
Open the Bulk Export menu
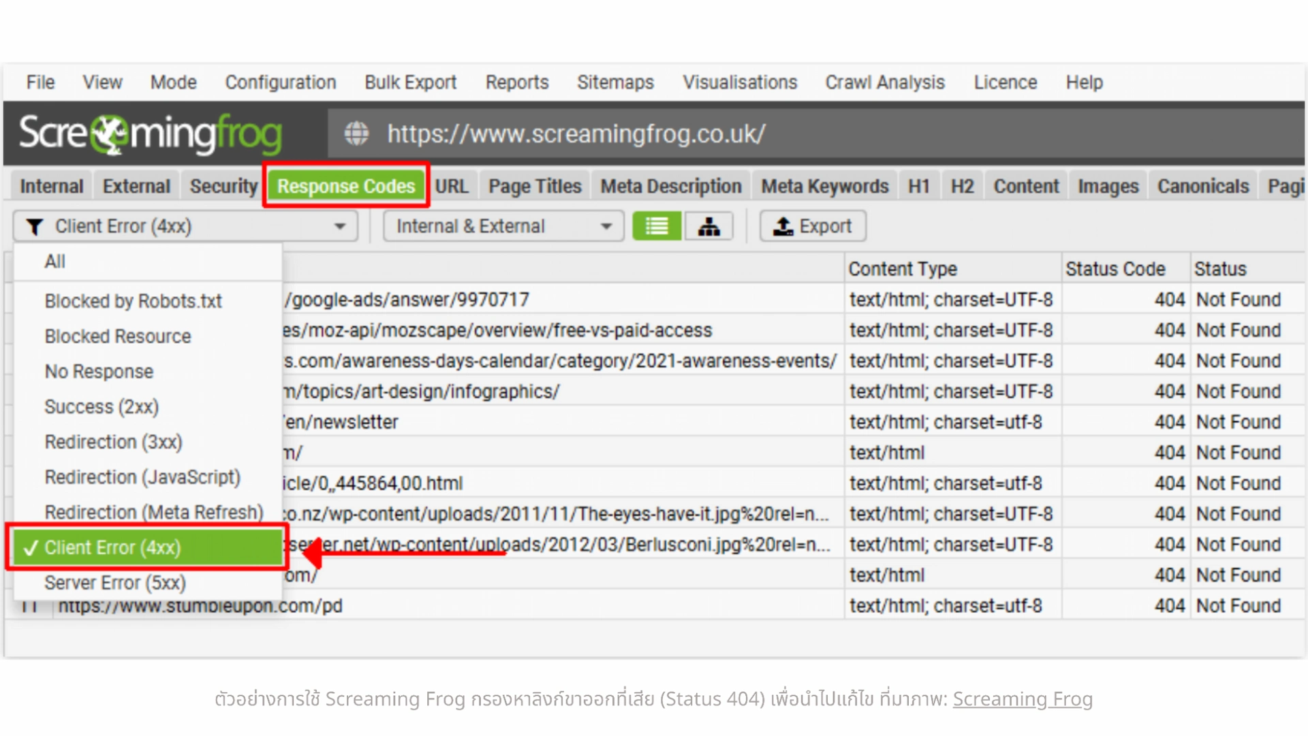(x=410, y=82)
